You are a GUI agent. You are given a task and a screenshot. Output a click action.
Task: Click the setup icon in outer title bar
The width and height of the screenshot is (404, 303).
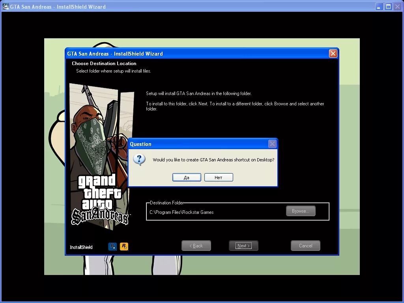(x=6, y=6)
